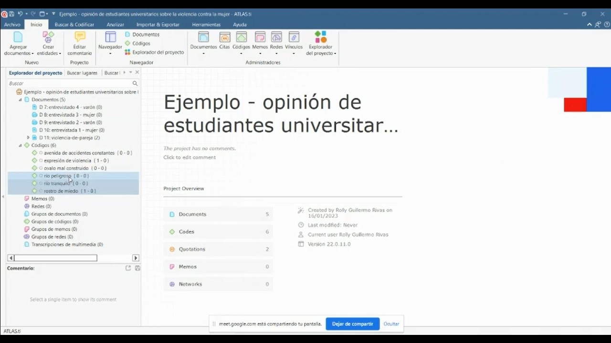Click the Navegador layout icon
The height and width of the screenshot is (343, 611).
coord(110,37)
